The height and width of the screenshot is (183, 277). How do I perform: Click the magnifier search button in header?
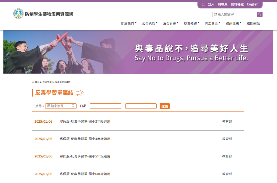(x=260, y=14)
